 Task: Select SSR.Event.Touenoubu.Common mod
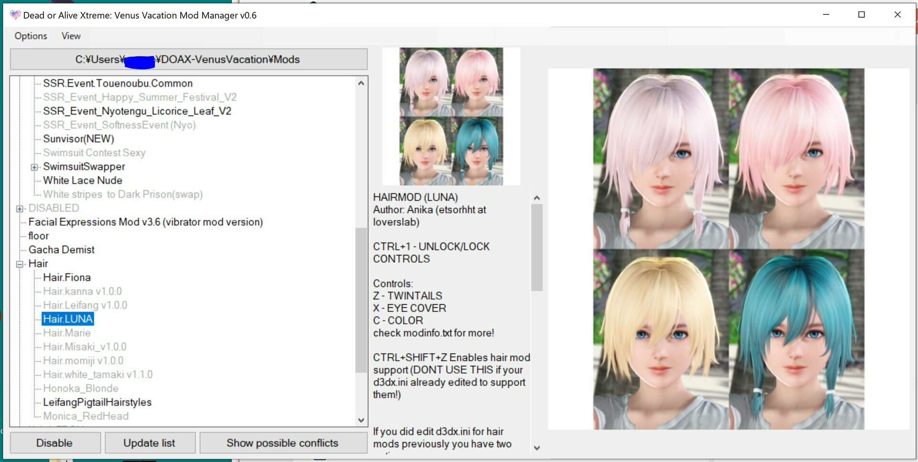pyautogui.click(x=118, y=83)
